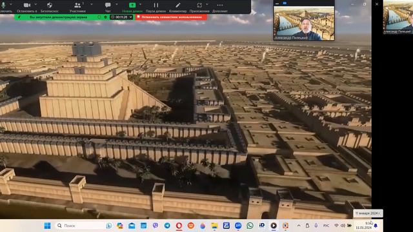This screenshot has height=232, width=413.
Task: Close the window with the X button
Action: tap(377, 4)
